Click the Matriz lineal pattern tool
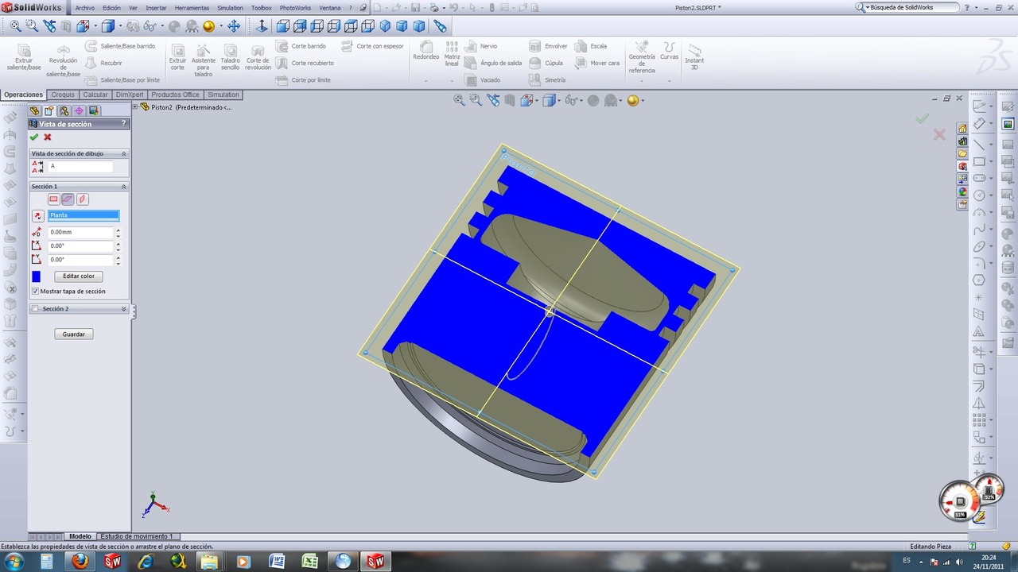This screenshot has height=572, width=1018. (x=452, y=53)
